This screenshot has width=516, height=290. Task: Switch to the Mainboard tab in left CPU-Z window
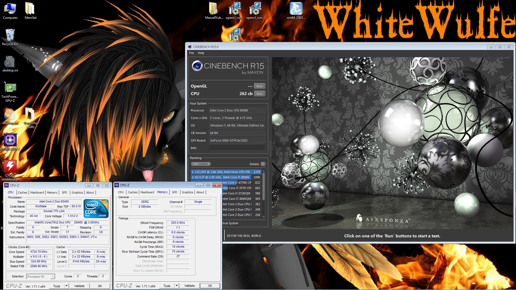[x=37, y=193]
